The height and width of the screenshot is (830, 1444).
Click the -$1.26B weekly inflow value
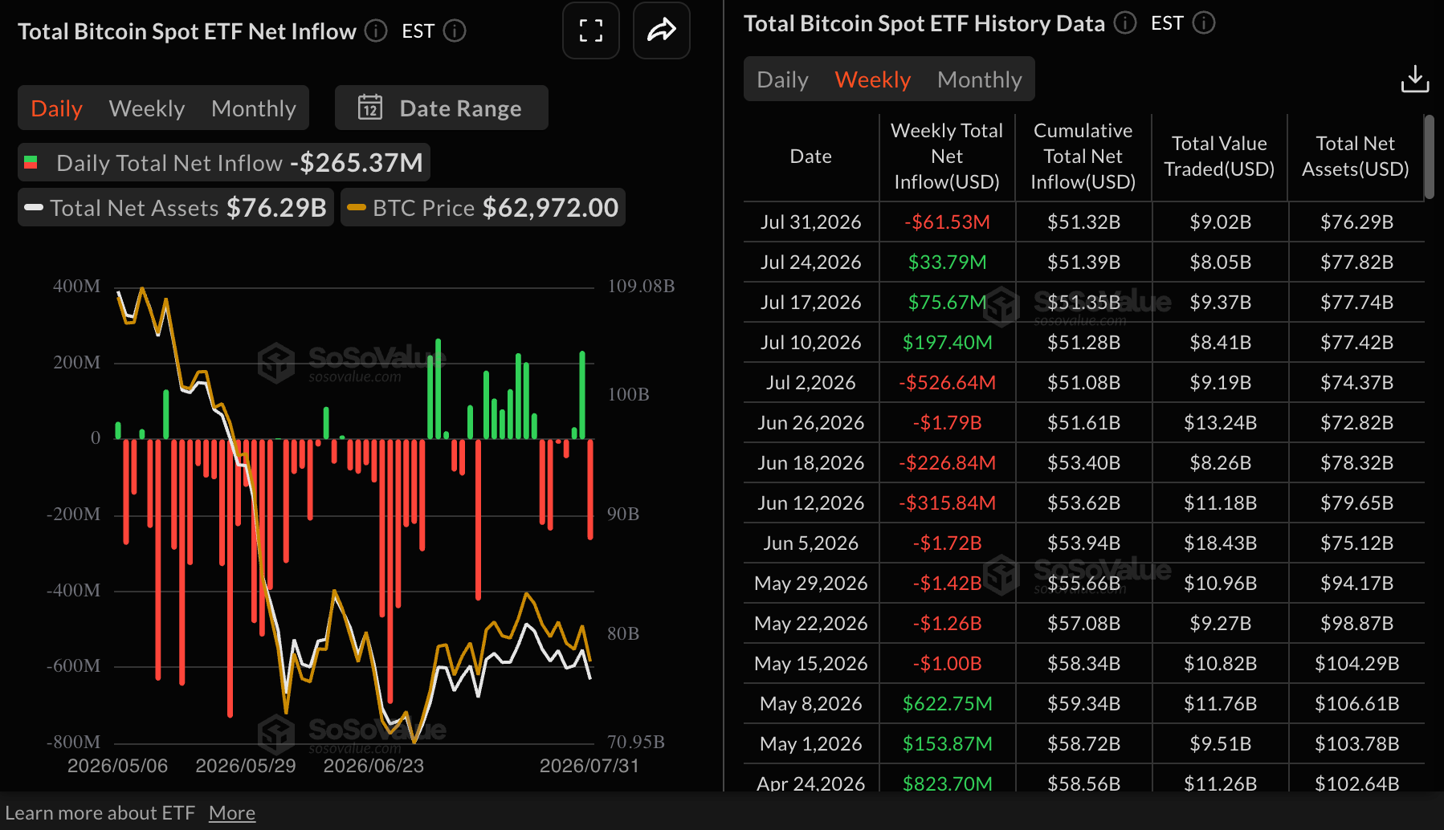[x=947, y=623]
